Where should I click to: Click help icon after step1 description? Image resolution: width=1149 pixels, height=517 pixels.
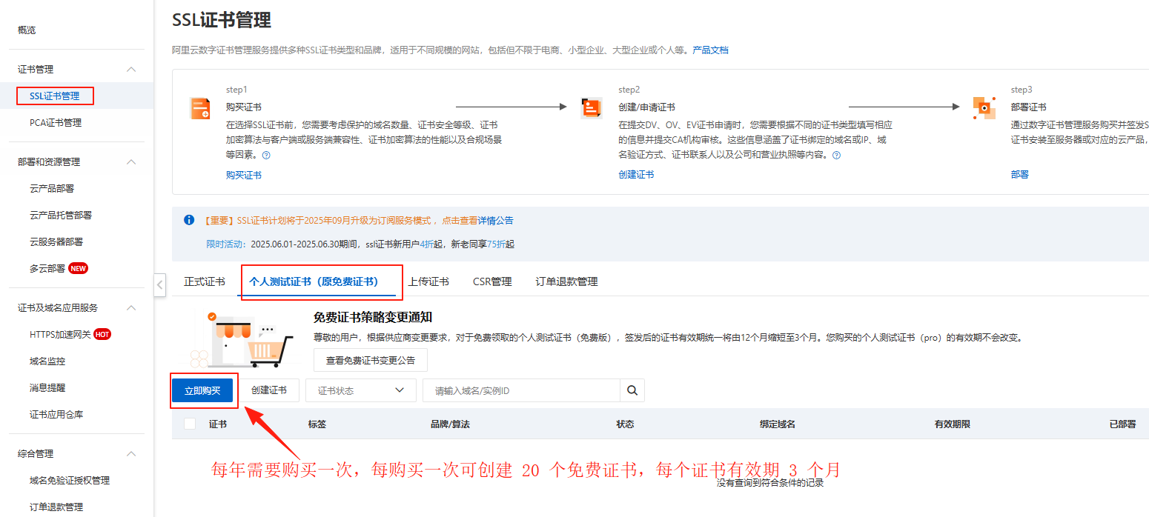click(x=266, y=156)
